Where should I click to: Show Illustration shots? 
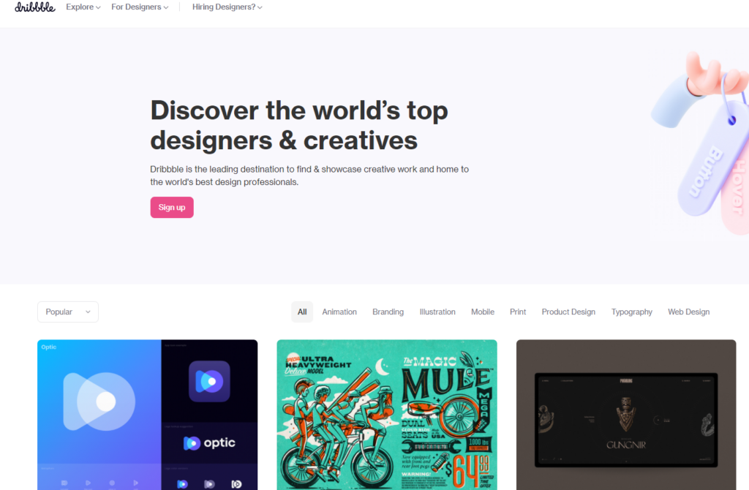(x=437, y=312)
